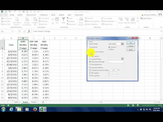Collapse the ribbon with the arrow
This screenshot has width=163, height=122.
coord(161,27)
